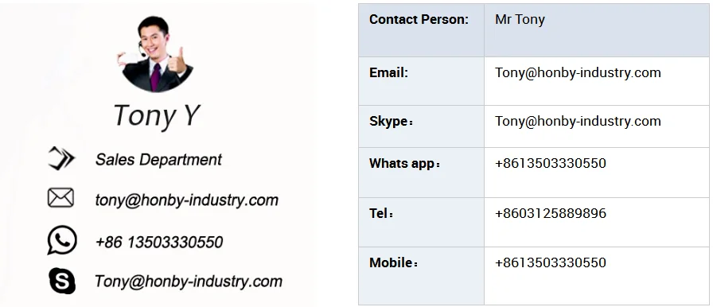Click the Skype value cell in the table
The image size is (713, 307).
pyautogui.click(x=597, y=126)
